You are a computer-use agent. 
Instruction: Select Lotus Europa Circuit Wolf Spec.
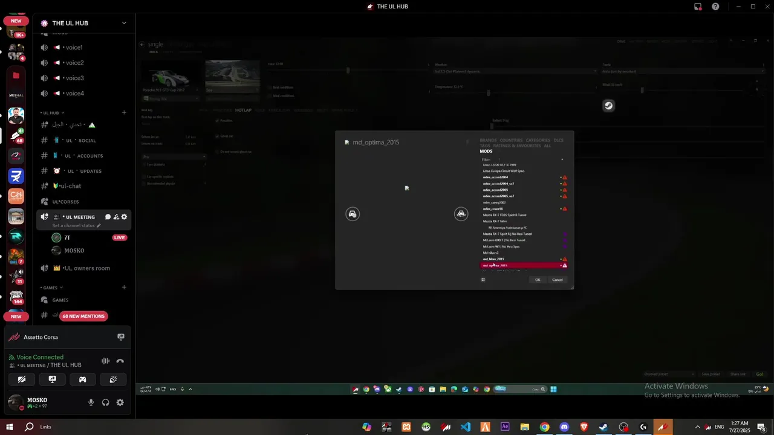(x=524, y=171)
